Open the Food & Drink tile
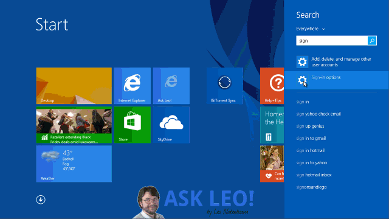 pos(272,125)
